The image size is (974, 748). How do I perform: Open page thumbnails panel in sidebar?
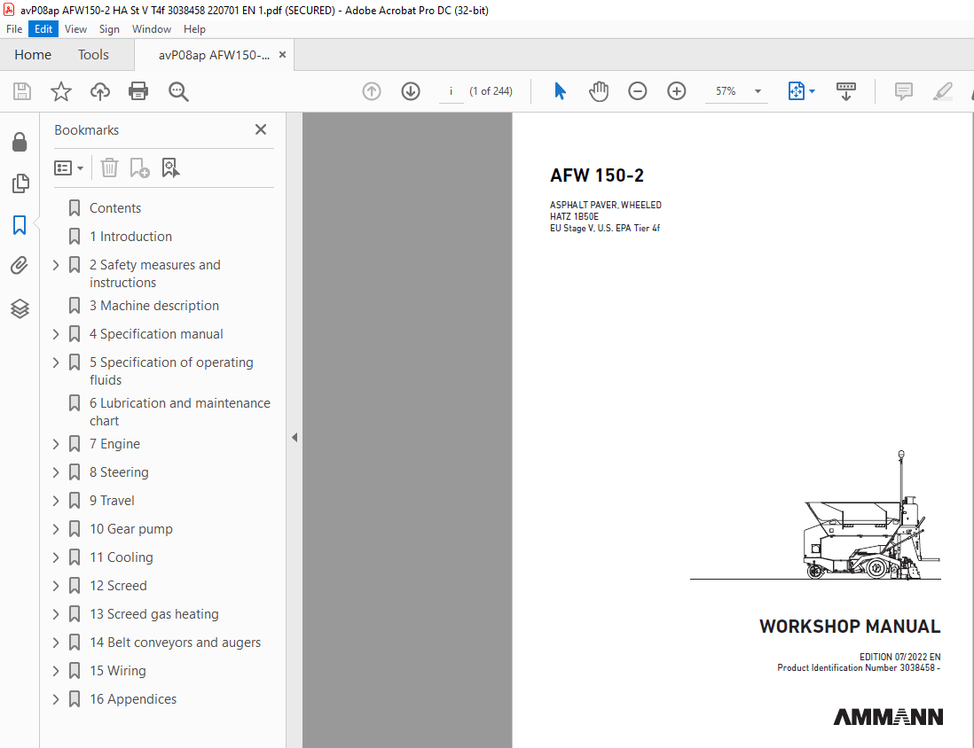20,183
